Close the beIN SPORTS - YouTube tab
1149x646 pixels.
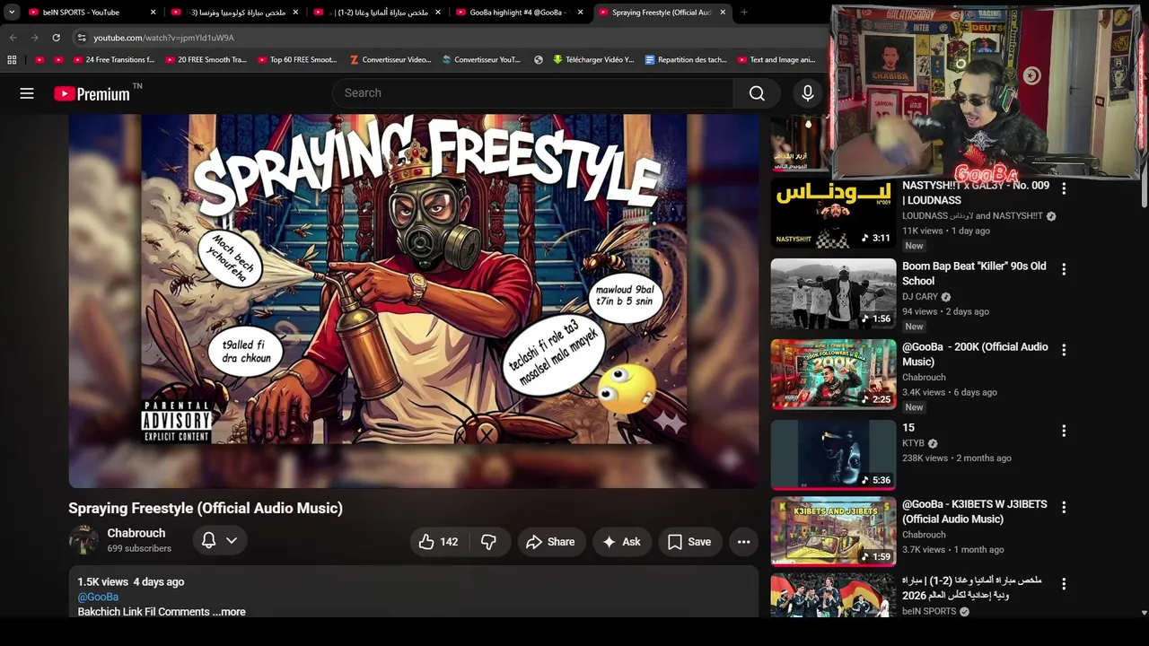(x=153, y=13)
